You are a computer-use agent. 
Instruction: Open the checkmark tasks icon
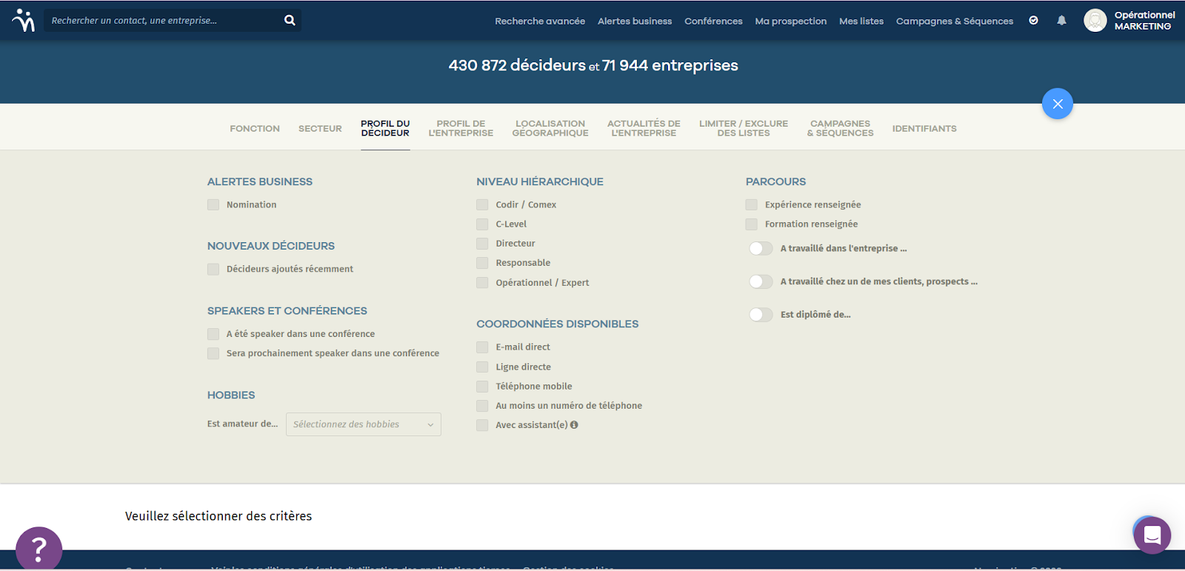(1033, 21)
